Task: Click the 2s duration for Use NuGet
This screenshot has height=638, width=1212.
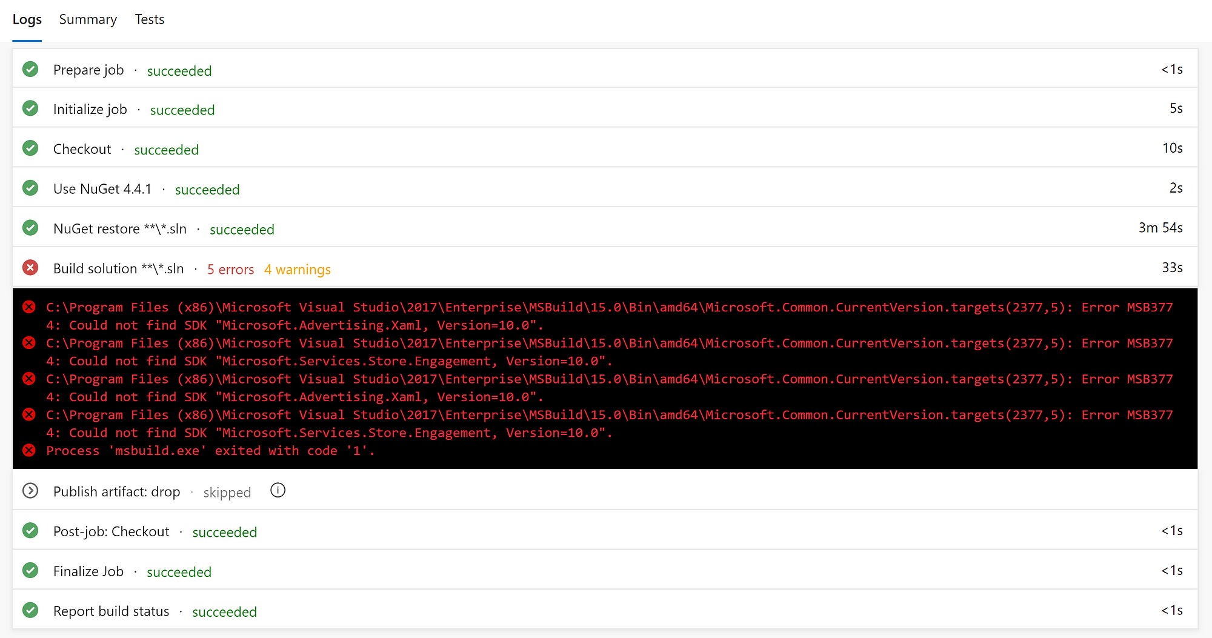Action: 1176,188
